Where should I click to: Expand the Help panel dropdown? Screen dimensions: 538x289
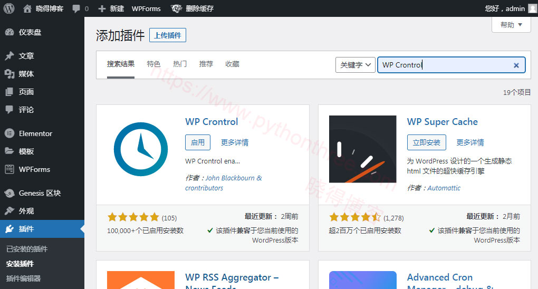point(511,25)
